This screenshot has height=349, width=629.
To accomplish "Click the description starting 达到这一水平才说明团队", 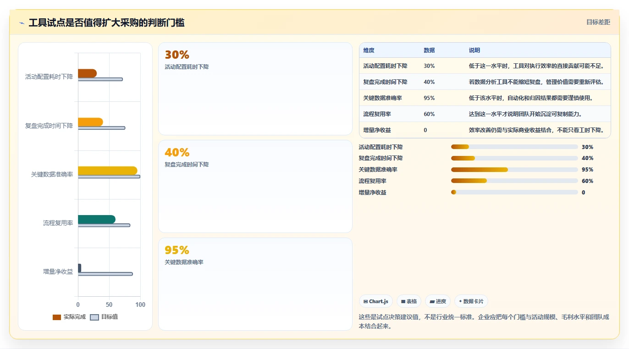I will coord(525,114).
